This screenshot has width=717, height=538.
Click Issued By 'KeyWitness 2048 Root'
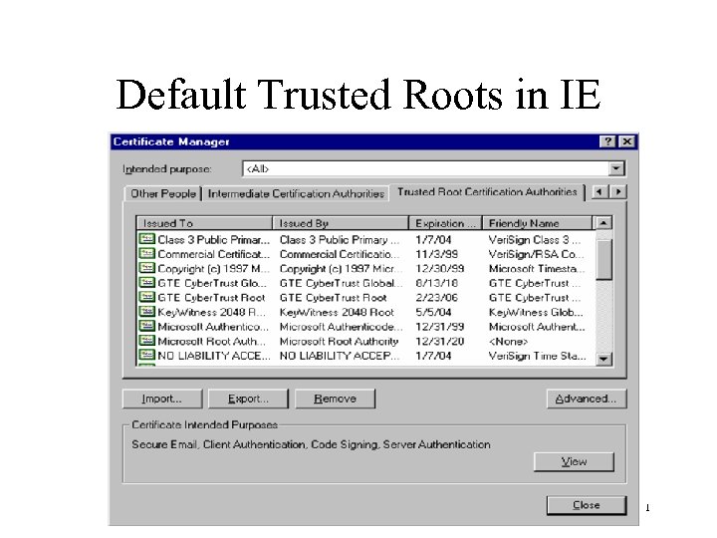tap(337, 313)
